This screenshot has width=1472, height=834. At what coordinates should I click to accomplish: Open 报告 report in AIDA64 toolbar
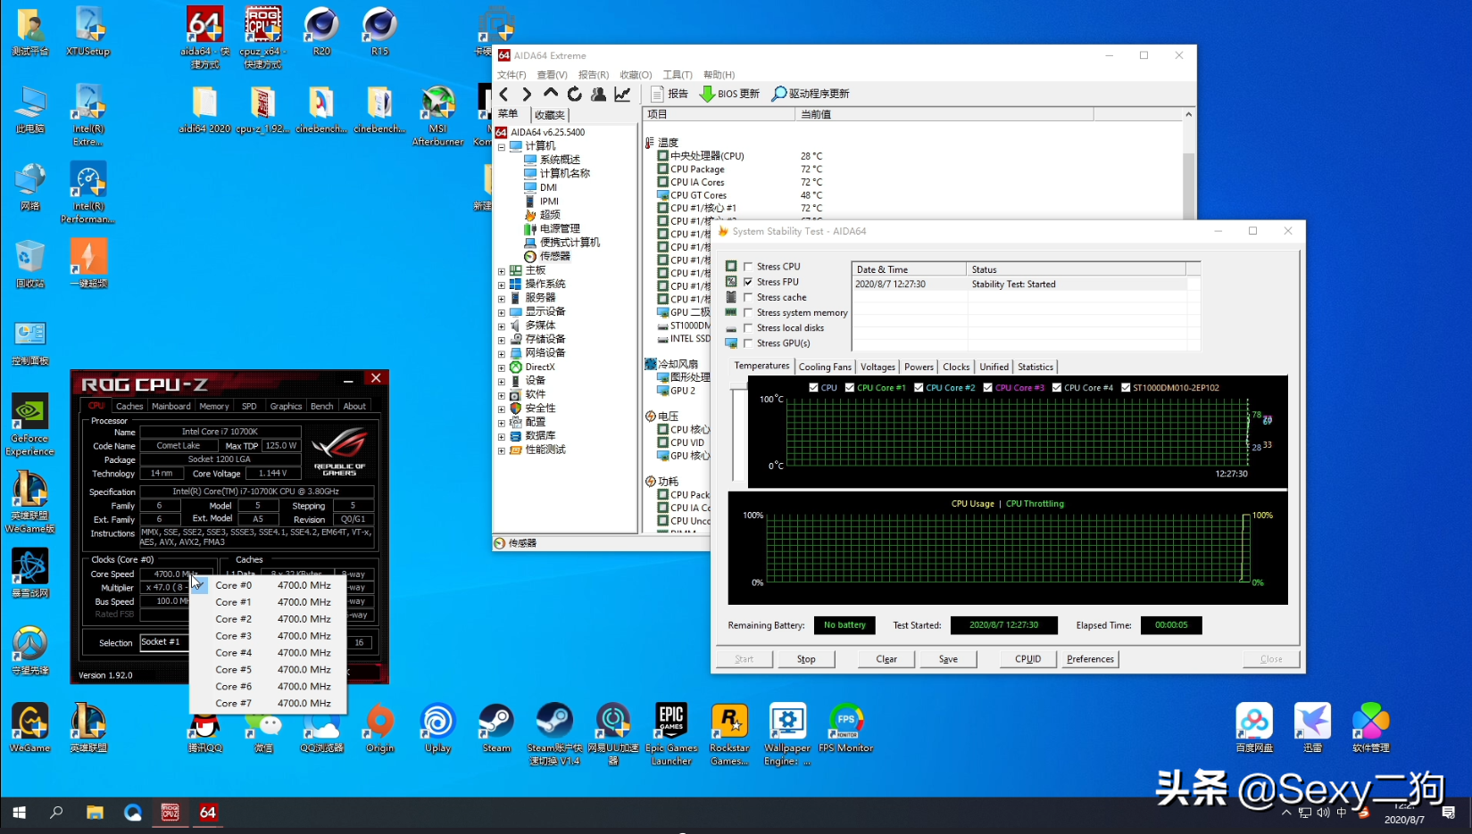[669, 94]
